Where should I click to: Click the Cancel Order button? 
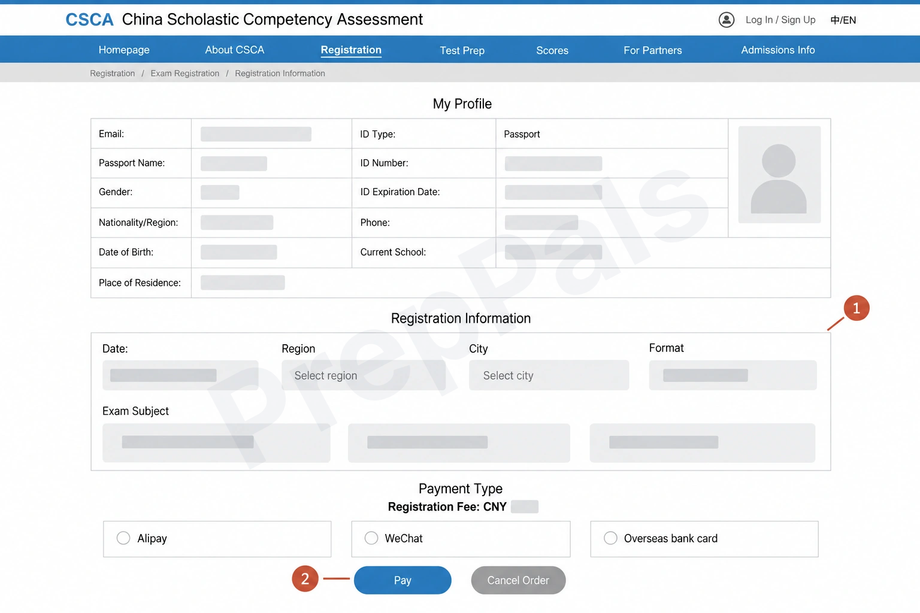pyautogui.click(x=518, y=580)
